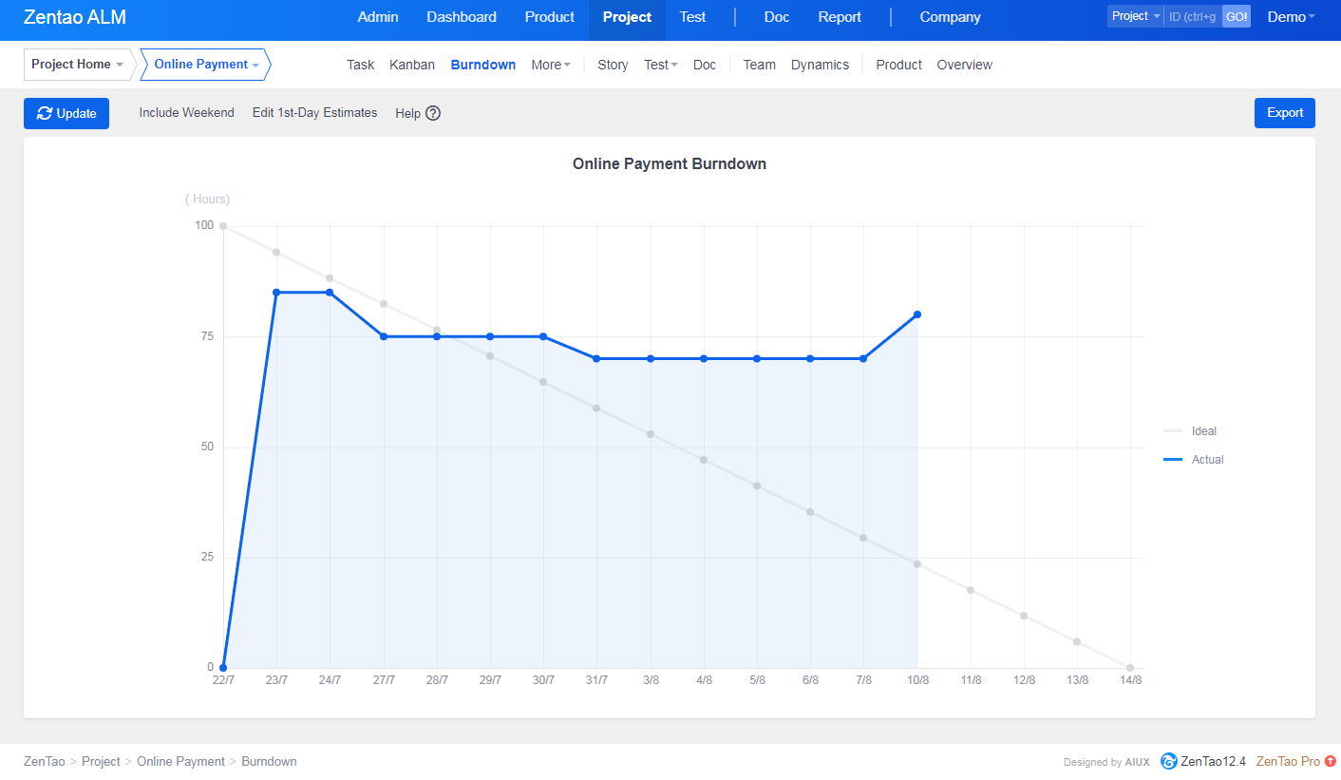Toggle Include Weekend on the burndown
The width and height of the screenshot is (1341, 780).
[186, 112]
